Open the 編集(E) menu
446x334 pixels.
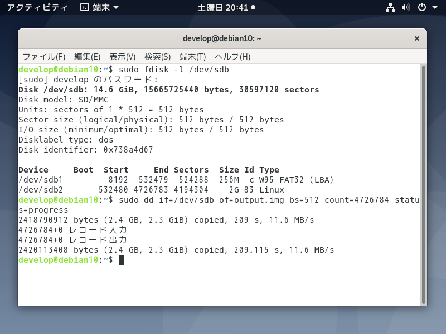pos(88,57)
